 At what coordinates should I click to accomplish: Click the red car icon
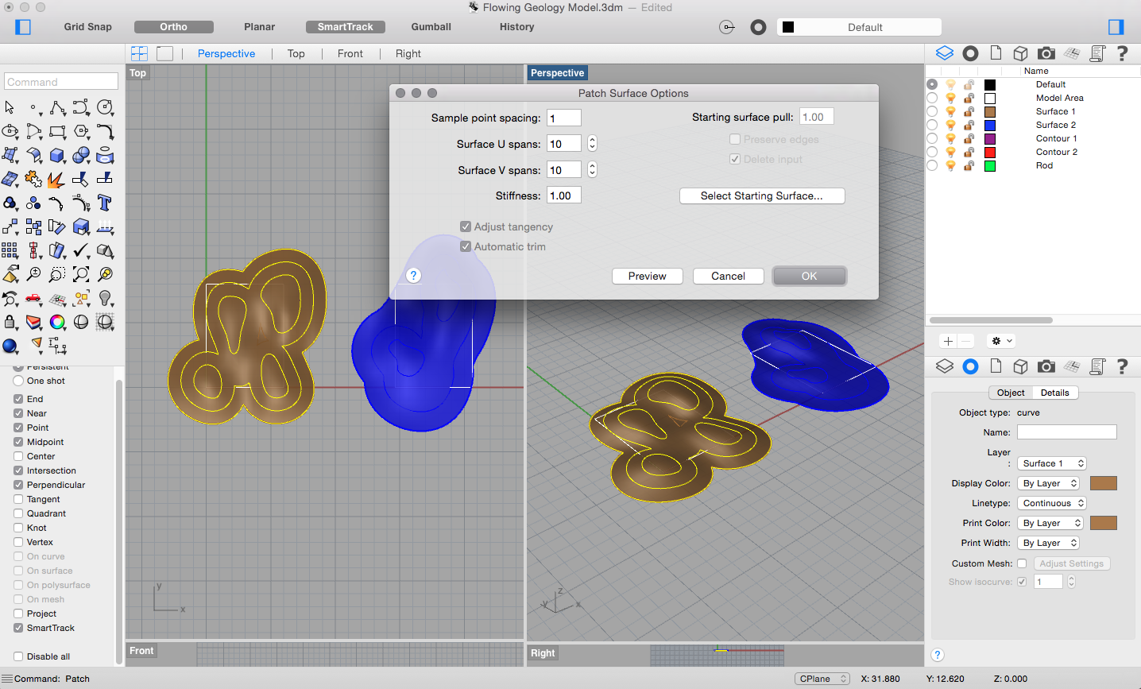(33, 299)
